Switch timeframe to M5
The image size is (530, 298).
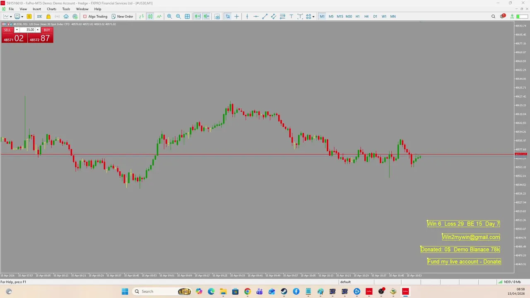point(331,17)
